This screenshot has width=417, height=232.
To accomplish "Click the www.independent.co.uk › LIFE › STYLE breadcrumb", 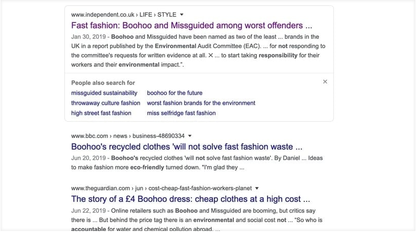I will coord(124,15).
